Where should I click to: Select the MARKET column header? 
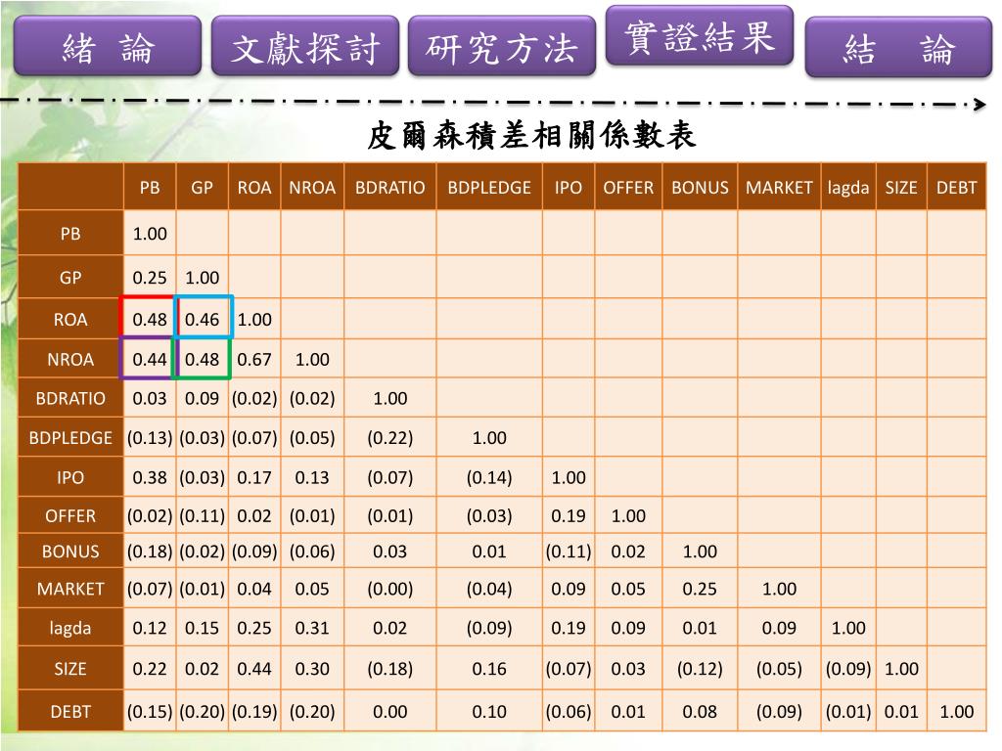[779, 187]
